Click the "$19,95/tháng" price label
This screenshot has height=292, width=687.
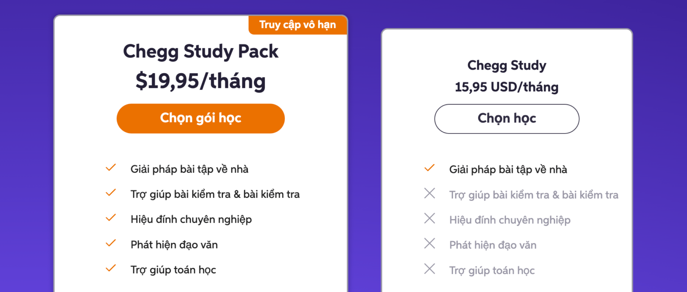tap(200, 81)
